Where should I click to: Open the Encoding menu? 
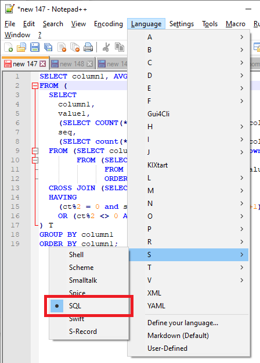click(109, 24)
